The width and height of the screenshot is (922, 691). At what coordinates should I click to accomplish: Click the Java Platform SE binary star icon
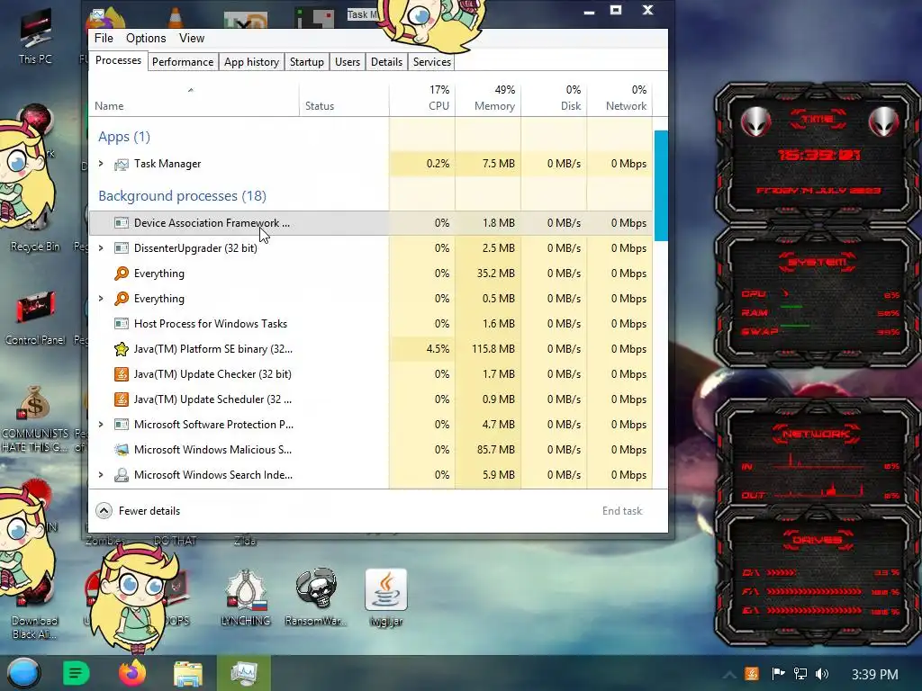122,349
